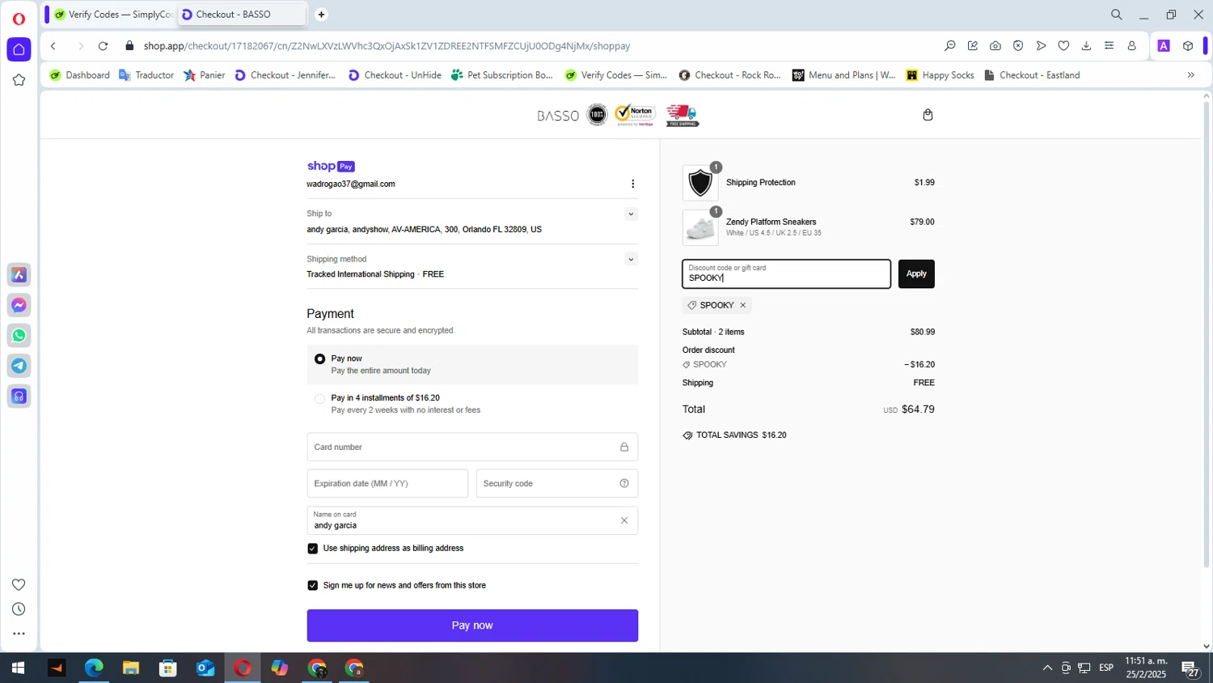Viewport: 1213px width, 683px height.
Task: Open the snapshot camera tool
Action: (x=995, y=46)
